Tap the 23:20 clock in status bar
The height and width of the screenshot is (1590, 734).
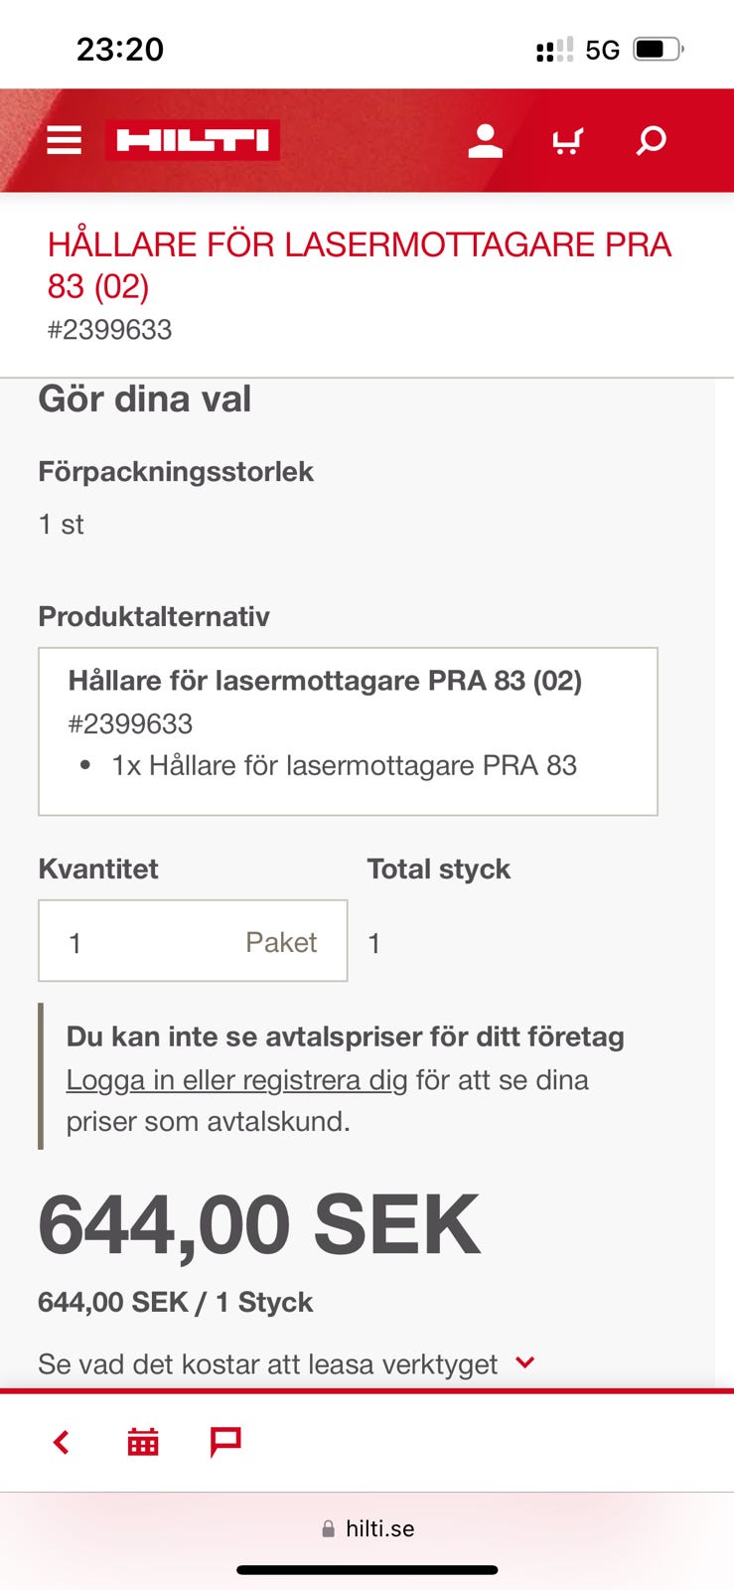tap(120, 49)
